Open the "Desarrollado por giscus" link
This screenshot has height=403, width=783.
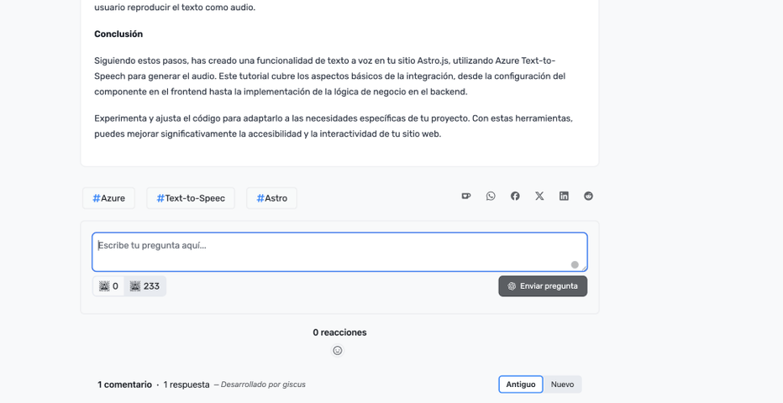(x=263, y=385)
